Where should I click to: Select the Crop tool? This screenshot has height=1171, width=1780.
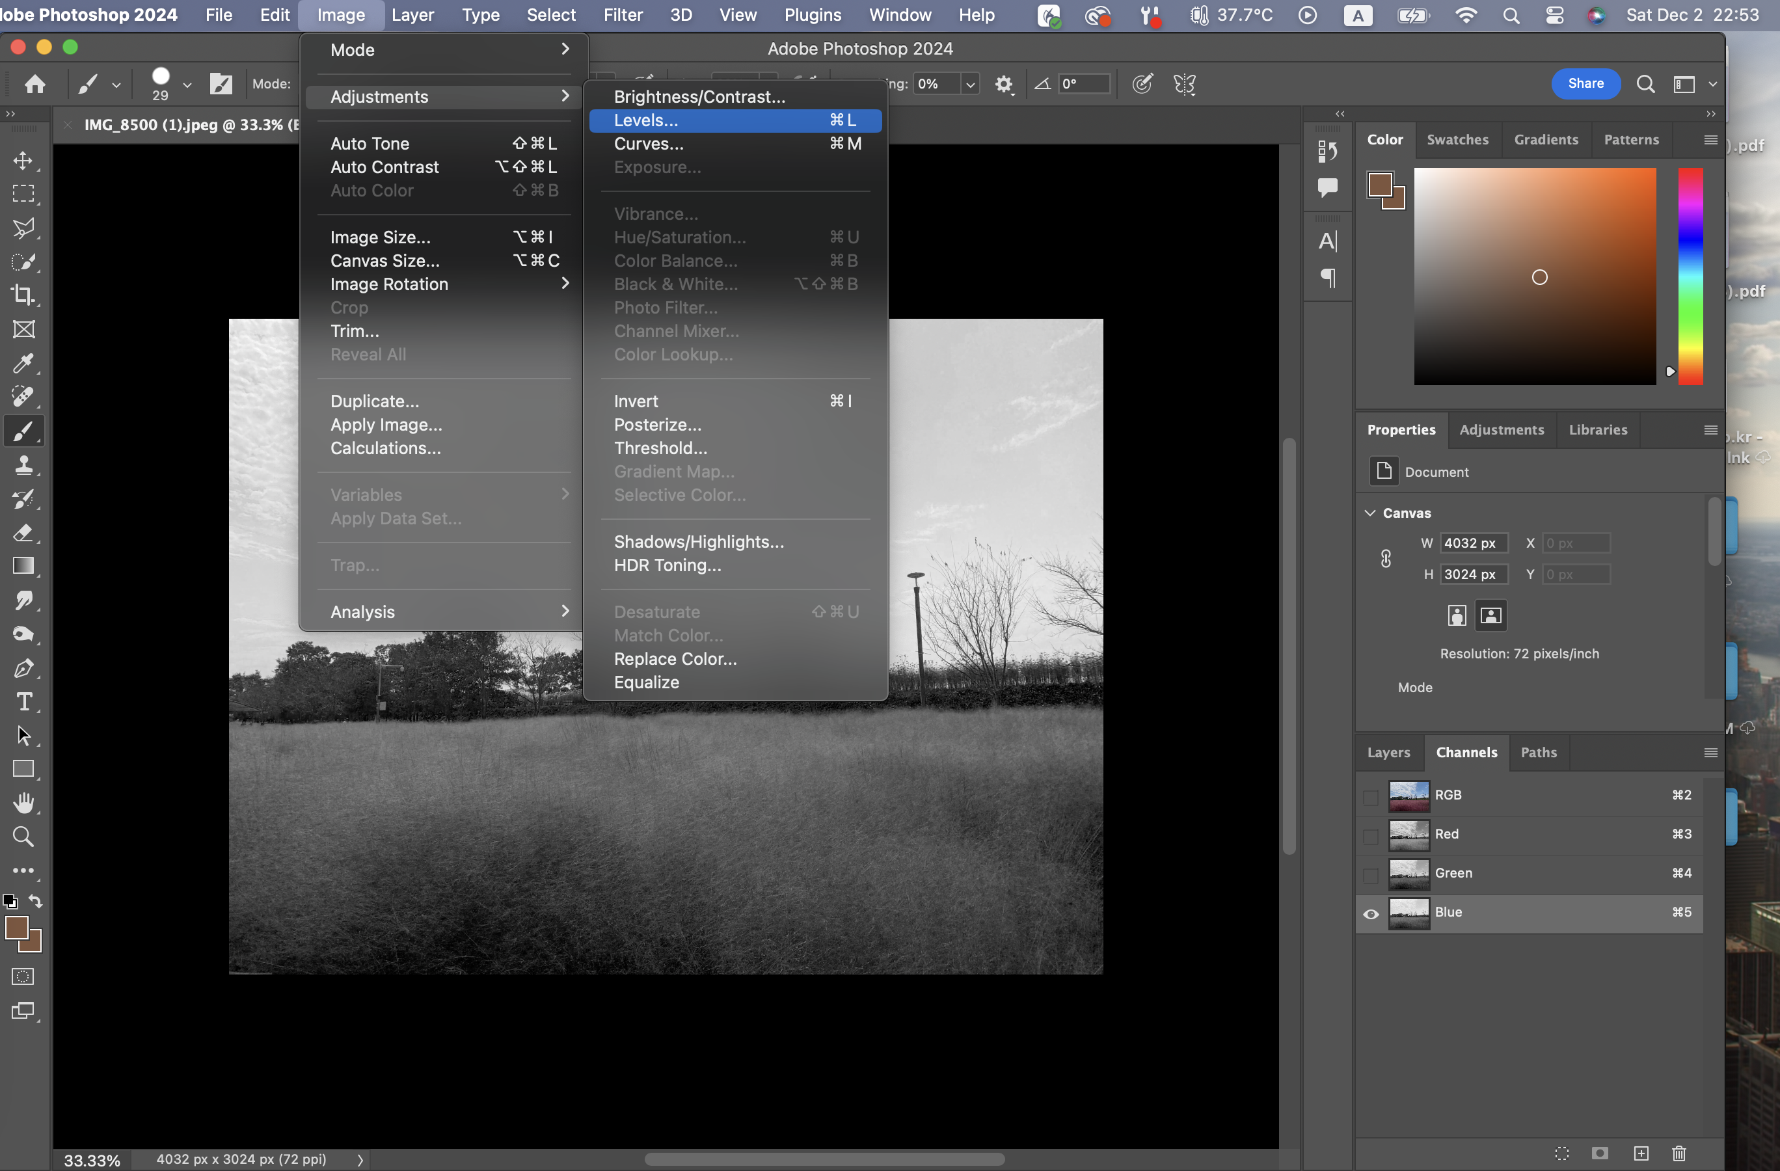23,295
